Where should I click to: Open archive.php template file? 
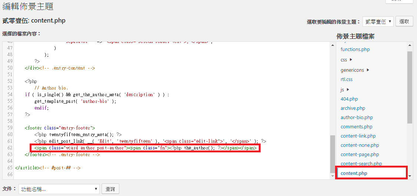[353, 108]
